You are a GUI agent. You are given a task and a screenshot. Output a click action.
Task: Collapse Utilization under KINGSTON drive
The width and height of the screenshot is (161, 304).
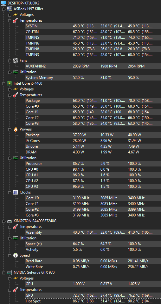click(x=10, y=238)
